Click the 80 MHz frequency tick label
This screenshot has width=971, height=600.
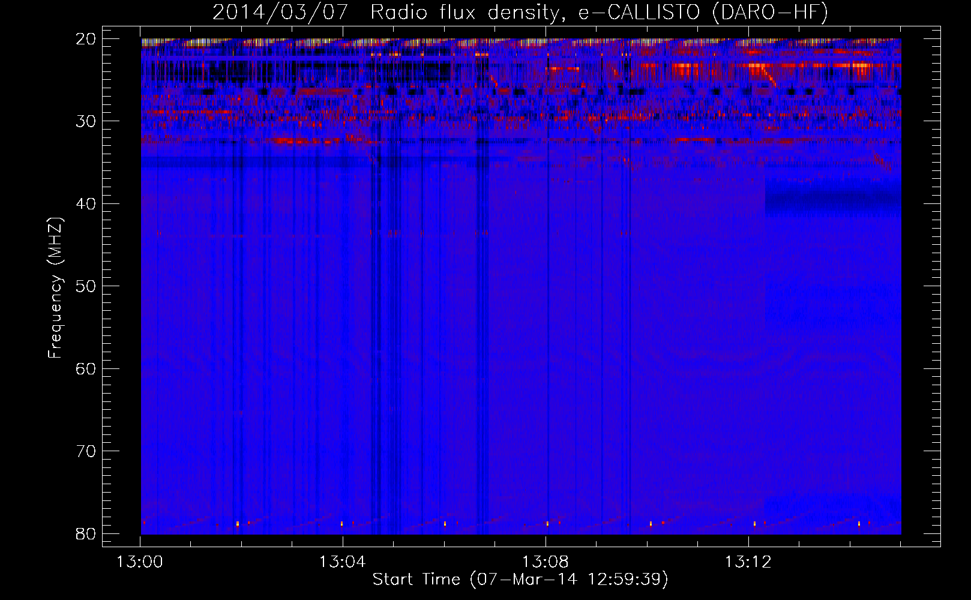[86, 533]
